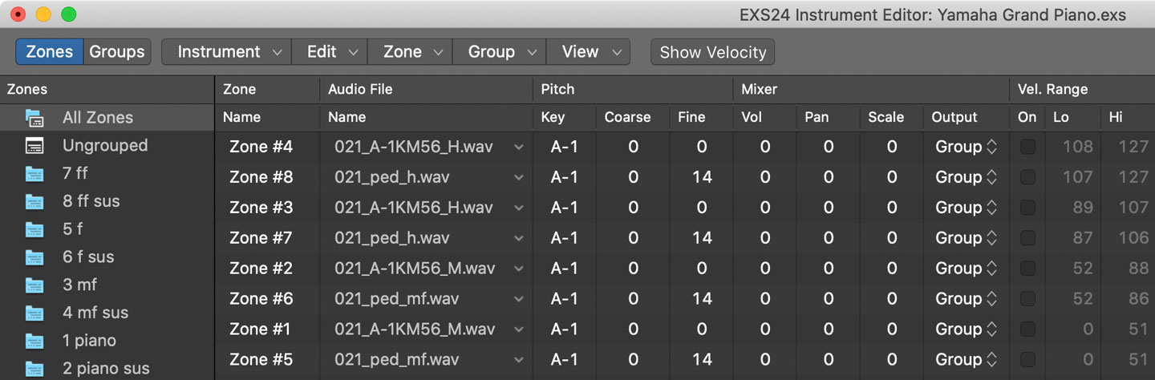1155x380 pixels.
Task: Select the 5 f group folder icon
Action: point(34,229)
